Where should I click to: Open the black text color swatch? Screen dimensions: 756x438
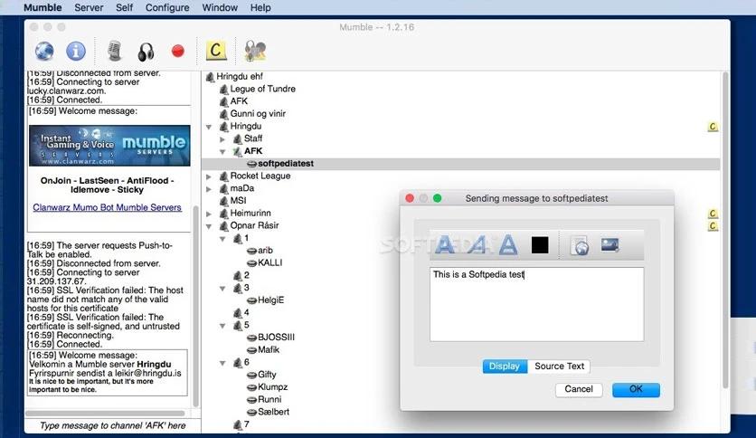(x=540, y=245)
